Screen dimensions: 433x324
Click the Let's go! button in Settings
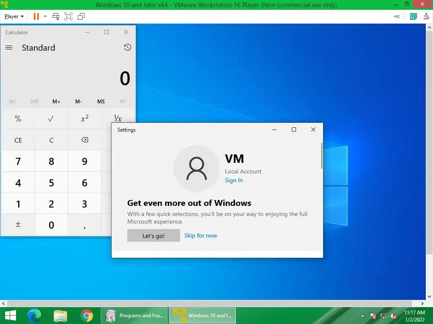click(153, 235)
